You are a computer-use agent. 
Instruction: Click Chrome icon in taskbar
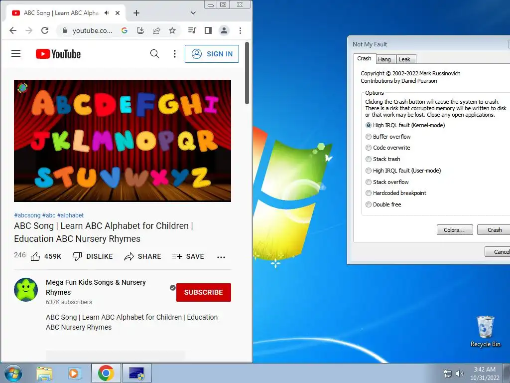[106, 373]
